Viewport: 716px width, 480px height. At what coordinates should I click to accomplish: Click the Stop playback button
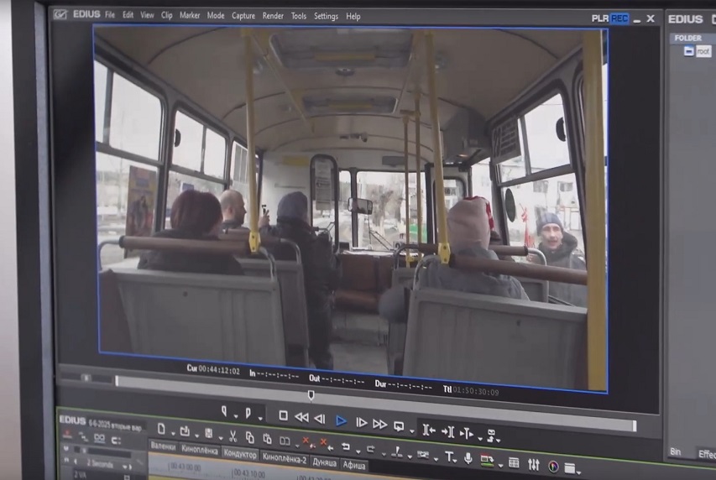pyautogui.click(x=283, y=416)
